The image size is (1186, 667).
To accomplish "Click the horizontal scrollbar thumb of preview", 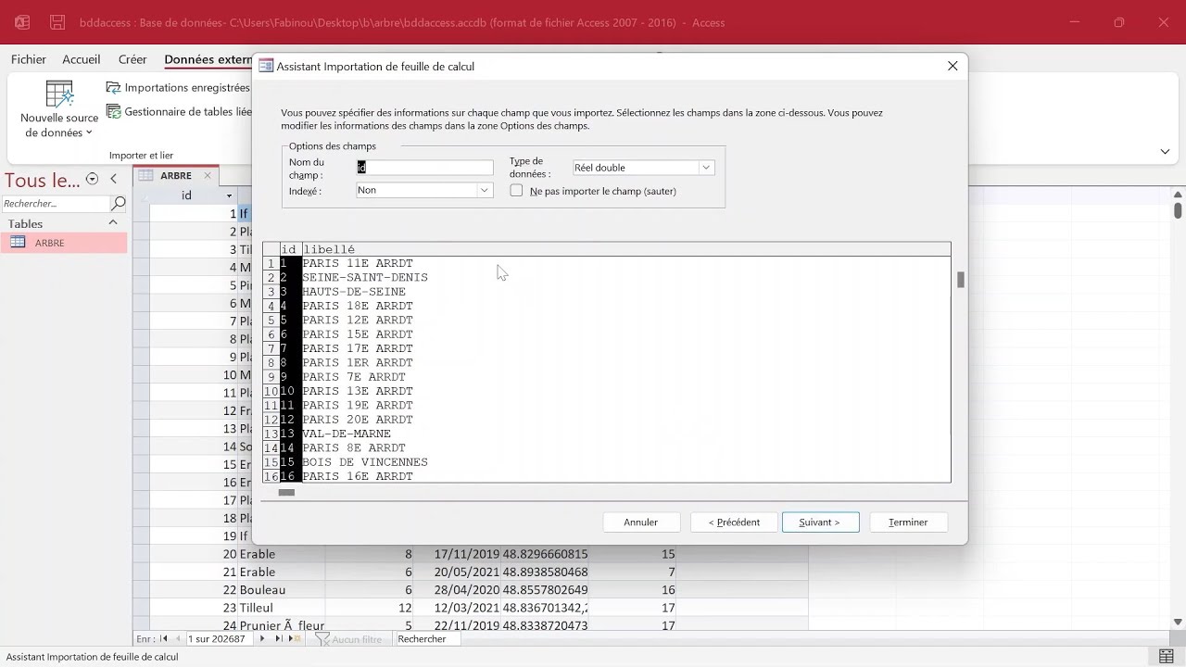I will [286, 493].
